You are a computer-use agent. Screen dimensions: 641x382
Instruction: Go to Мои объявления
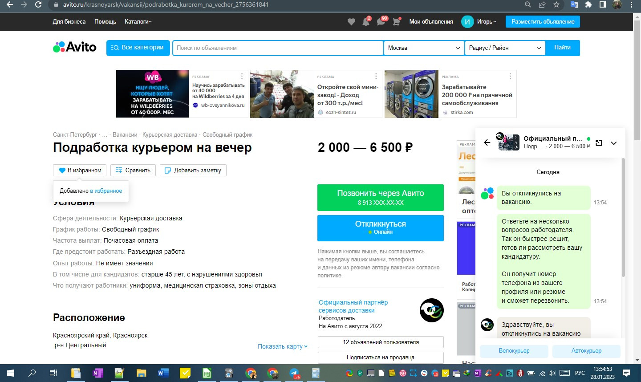(x=431, y=22)
